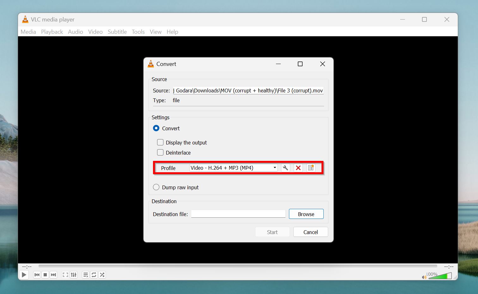Skip to next media with next icon
The image size is (478, 294).
tap(53, 275)
